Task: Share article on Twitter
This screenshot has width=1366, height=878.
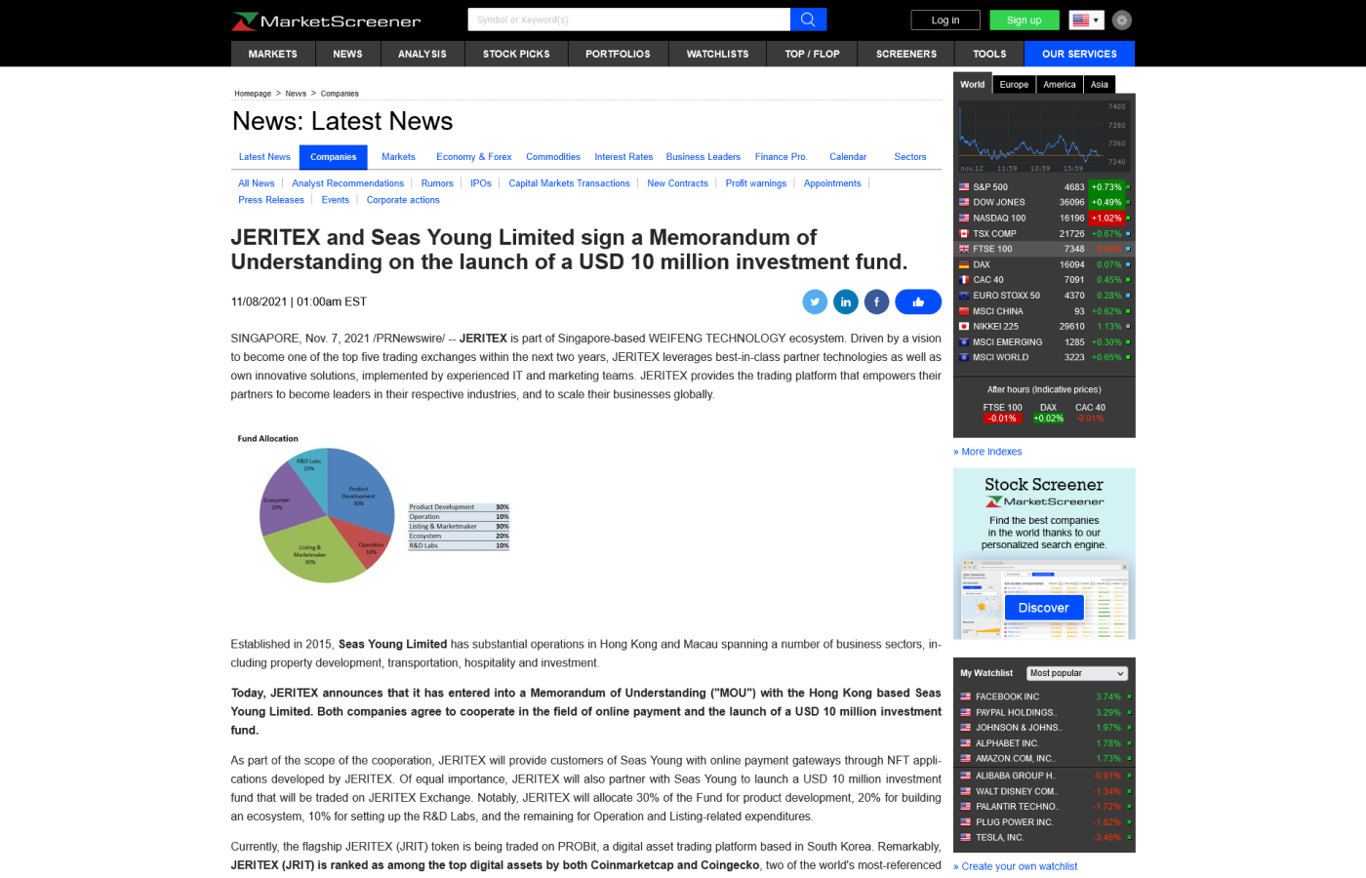Action: coord(815,302)
